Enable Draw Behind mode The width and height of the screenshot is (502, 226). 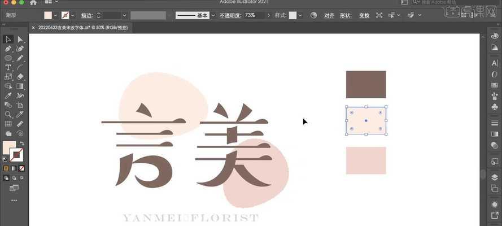tap(14, 178)
